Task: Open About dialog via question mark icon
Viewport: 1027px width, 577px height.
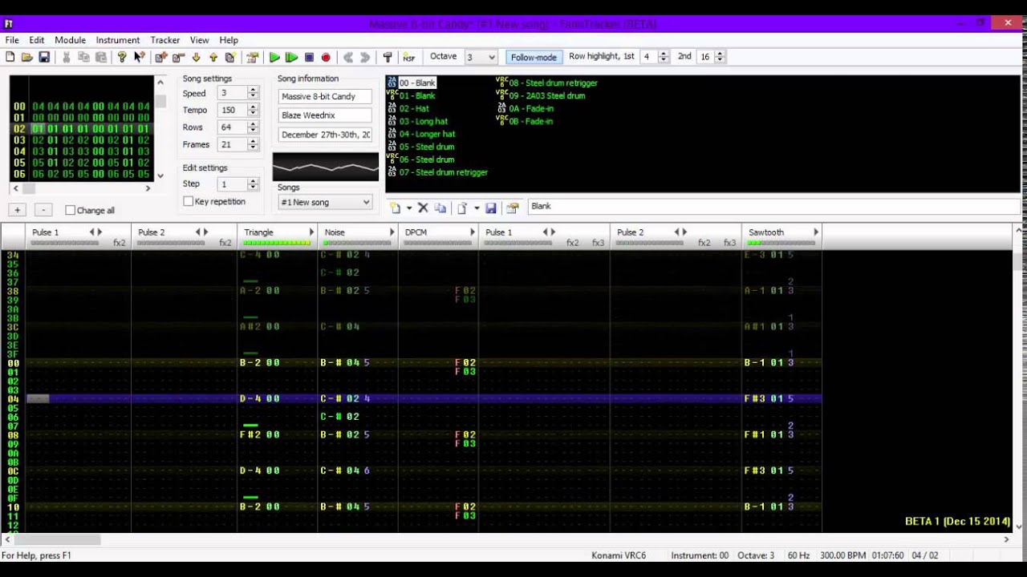Action: pyautogui.click(x=122, y=57)
